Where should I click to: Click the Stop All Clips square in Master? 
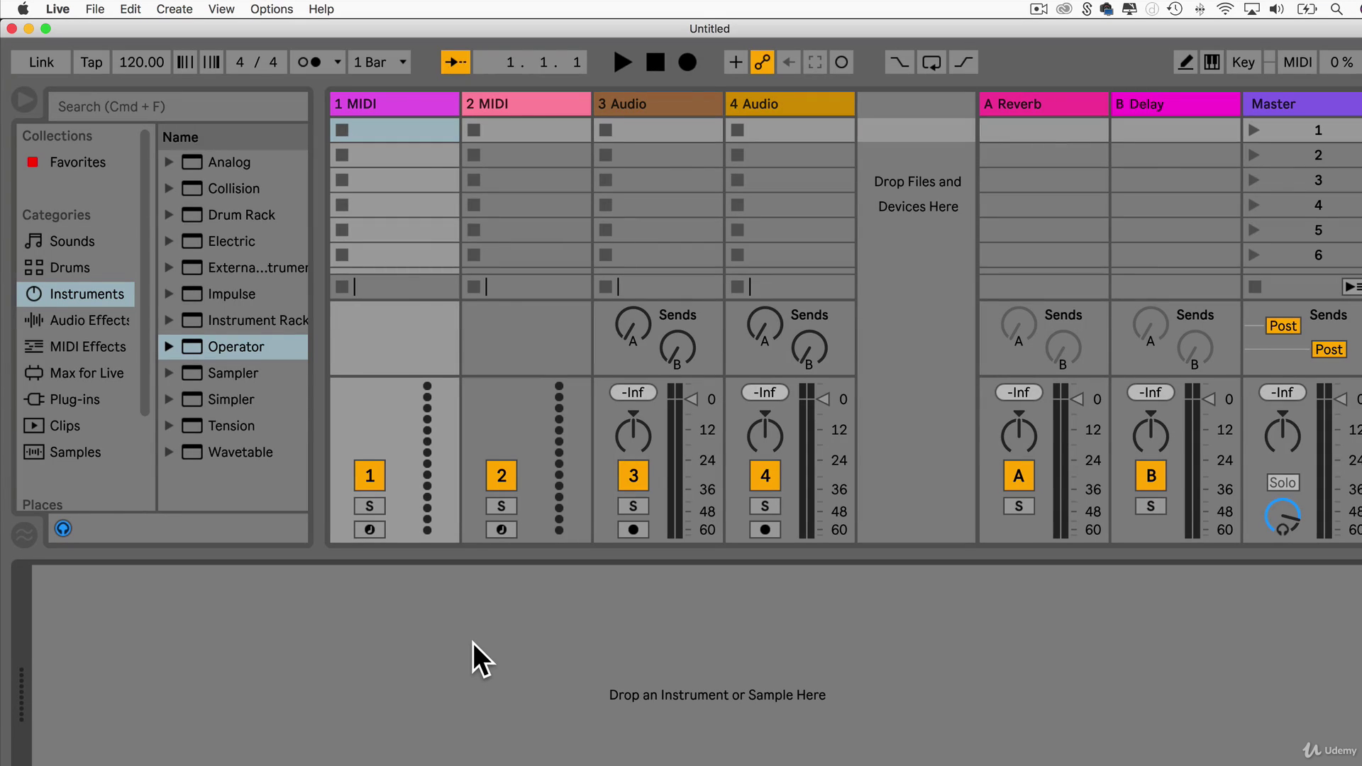(1255, 287)
